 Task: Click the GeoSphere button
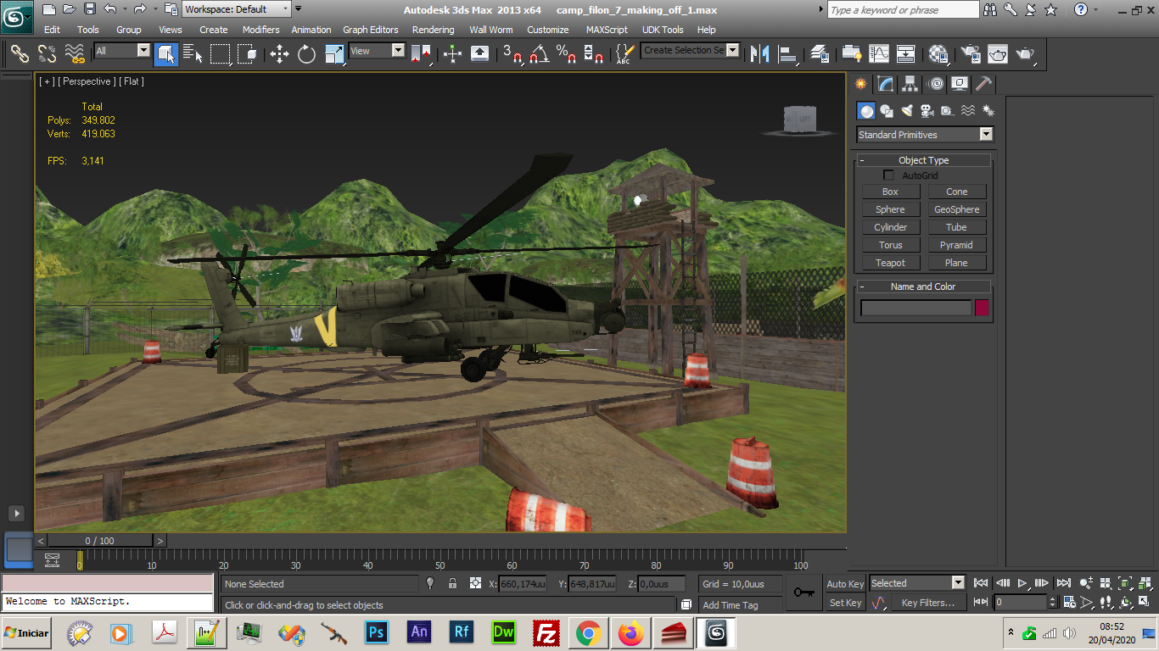pos(957,209)
